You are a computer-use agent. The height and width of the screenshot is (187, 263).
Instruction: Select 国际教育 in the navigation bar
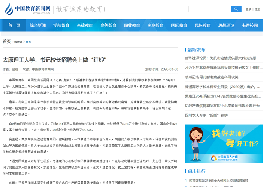click(179, 25)
